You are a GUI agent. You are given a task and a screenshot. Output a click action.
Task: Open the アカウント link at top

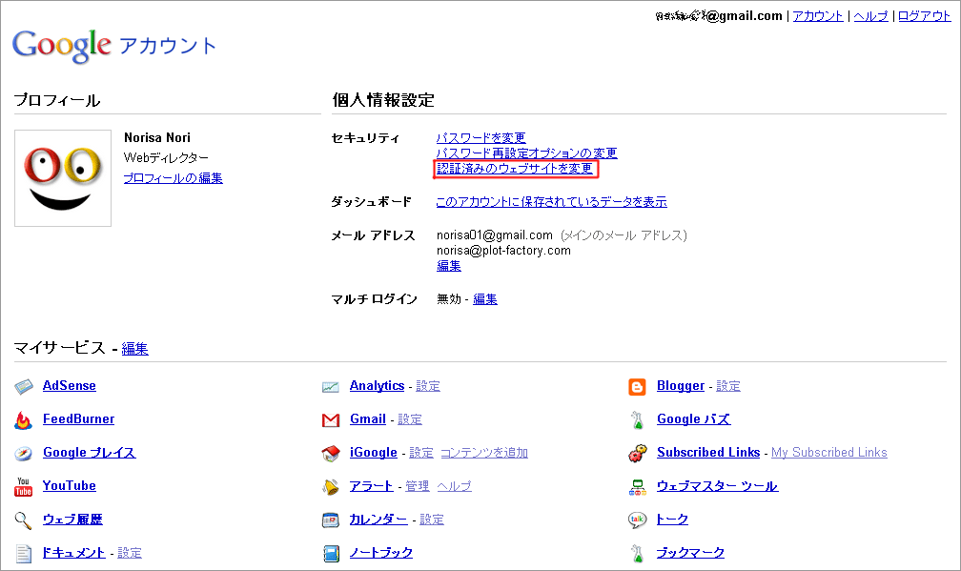[818, 16]
